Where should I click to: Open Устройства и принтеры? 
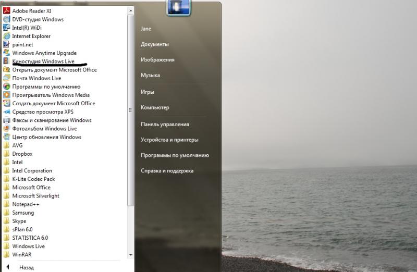[x=169, y=140]
